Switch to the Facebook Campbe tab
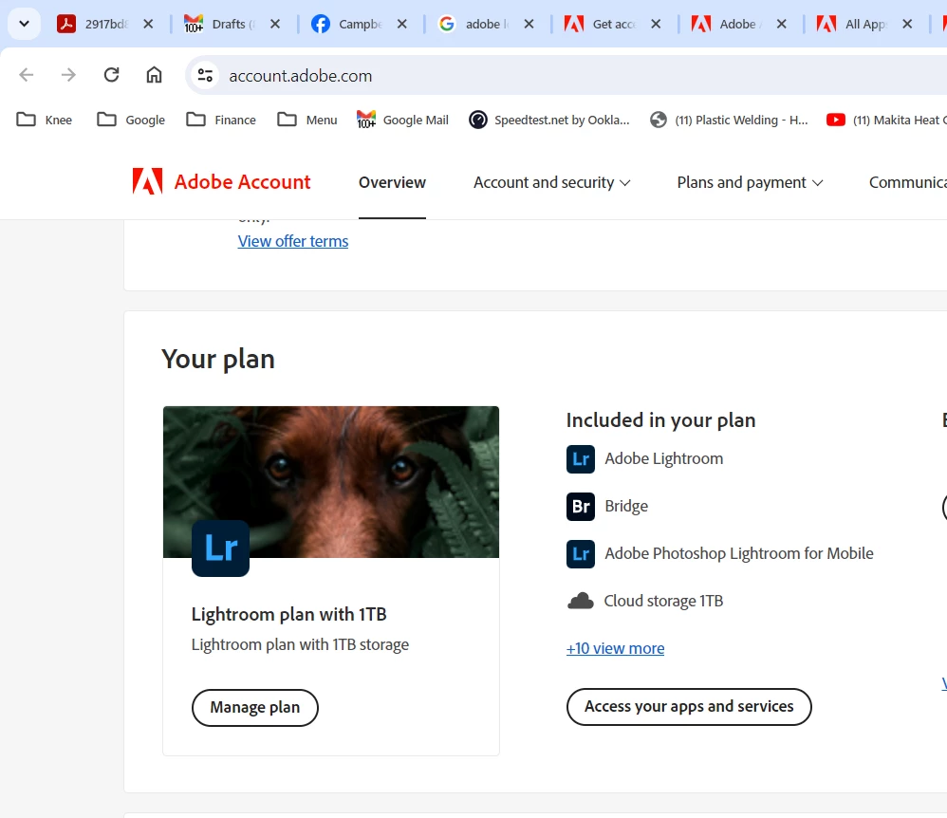The width and height of the screenshot is (947, 818). point(346,24)
